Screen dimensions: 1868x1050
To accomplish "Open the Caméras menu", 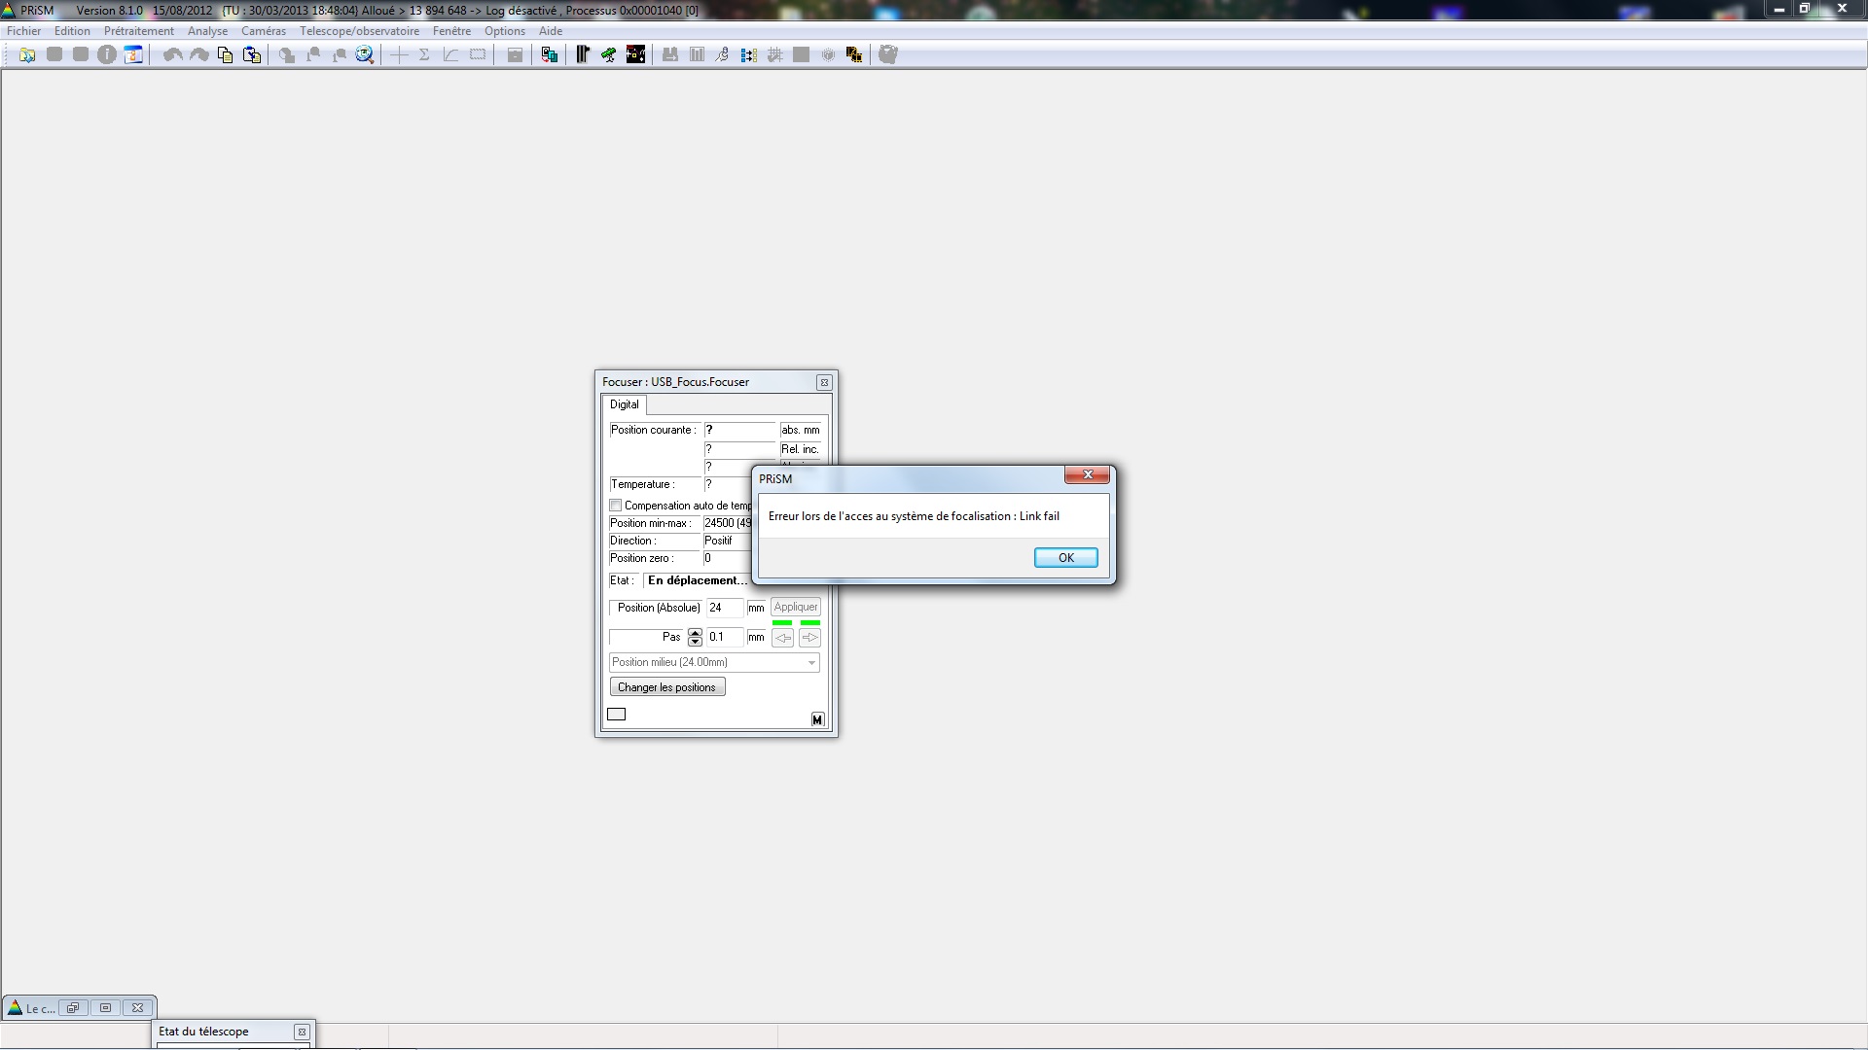I will click(x=264, y=31).
